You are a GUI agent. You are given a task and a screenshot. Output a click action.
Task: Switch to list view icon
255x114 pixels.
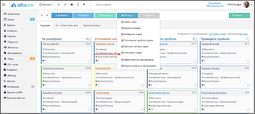pyautogui.click(x=47, y=16)
